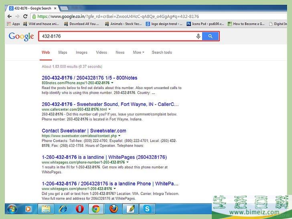Image resolution: width=292 pixels, height=219 pixels.
Task: Open the Apps grid bookmark
Action: (x=13, y=24)
